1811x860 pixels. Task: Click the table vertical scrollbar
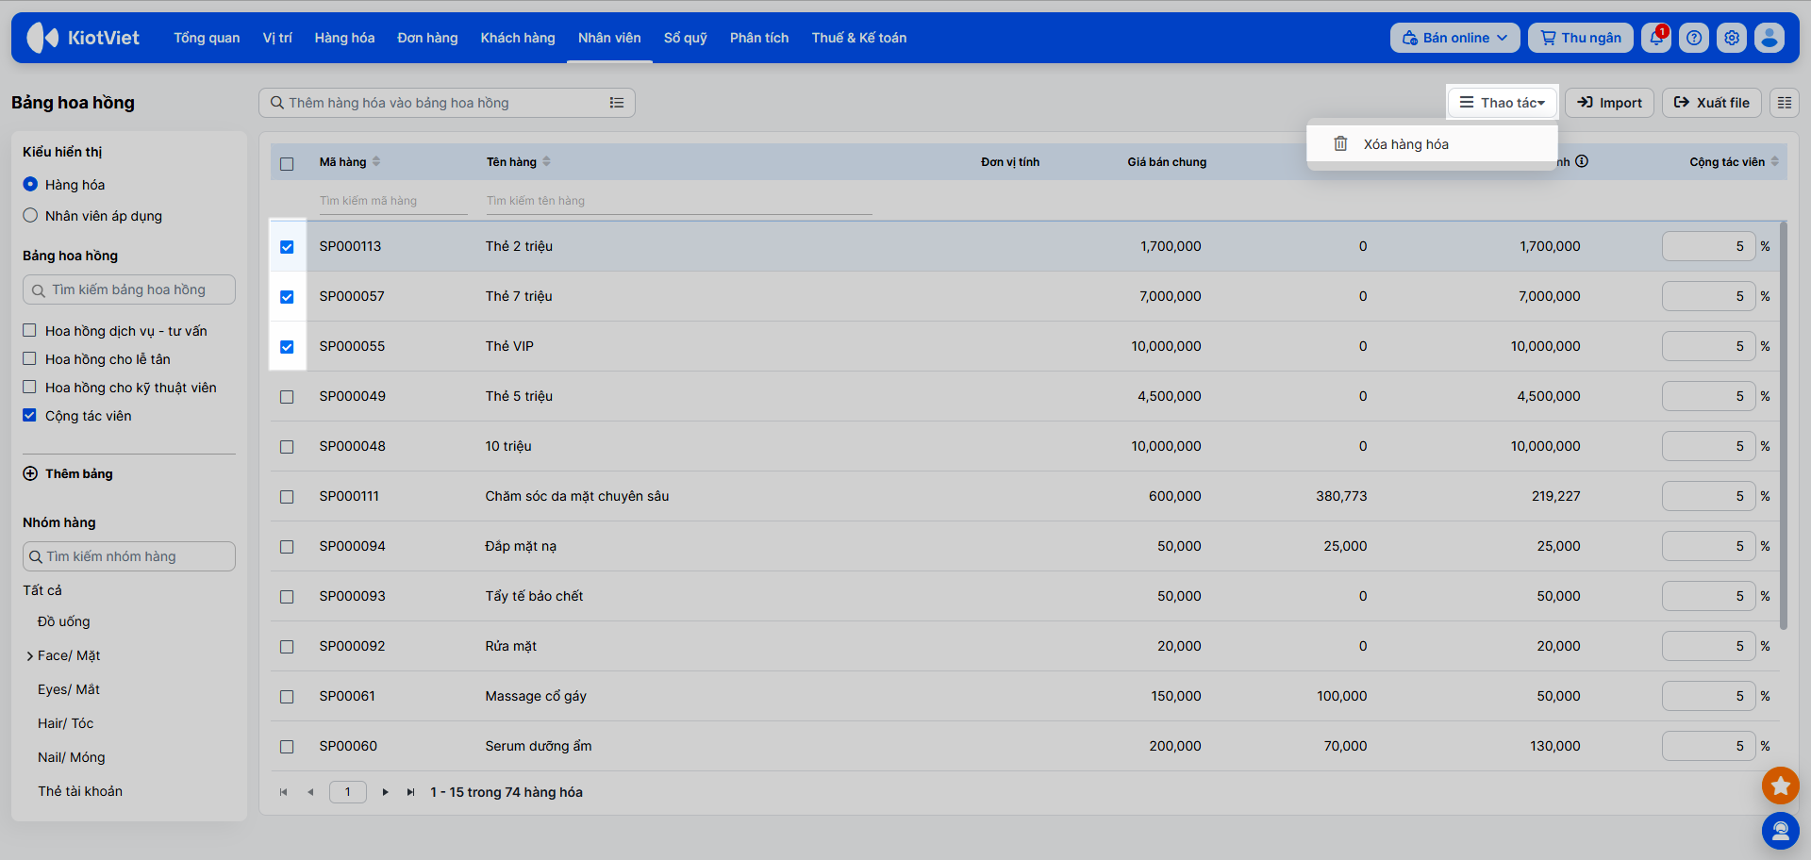[1783, 424]
